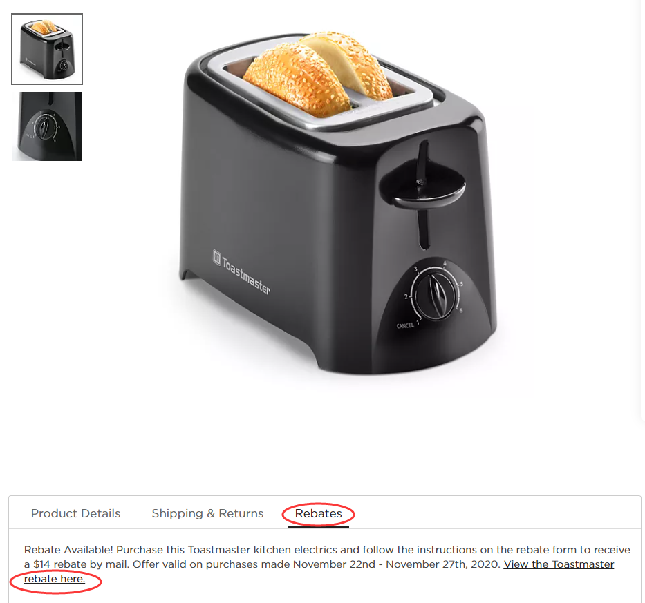The height and width of the screenshot is (603, 645).
Task: Click the 'Rebate Available!' text
Action: (x=68, y=550)
